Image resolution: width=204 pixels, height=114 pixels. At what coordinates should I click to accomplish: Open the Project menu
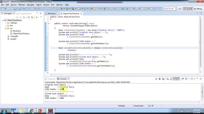[46, 5]
